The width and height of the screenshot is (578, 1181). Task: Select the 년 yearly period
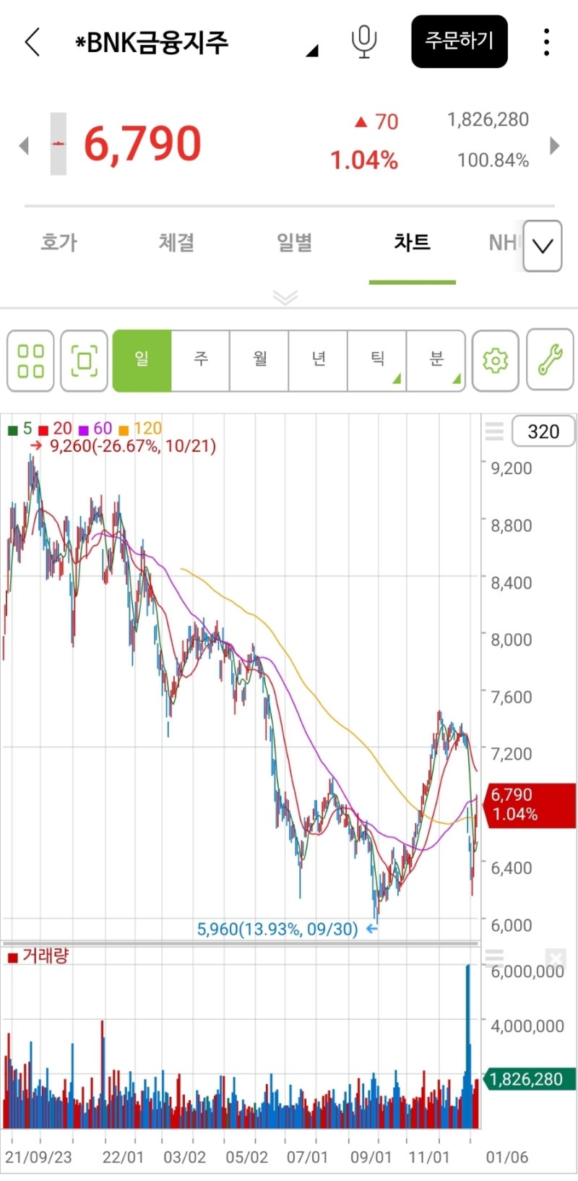(x=319, y=361)
